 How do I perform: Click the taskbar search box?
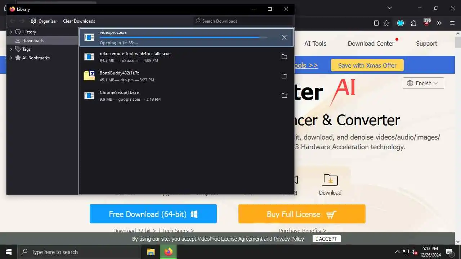coord(79,252)
